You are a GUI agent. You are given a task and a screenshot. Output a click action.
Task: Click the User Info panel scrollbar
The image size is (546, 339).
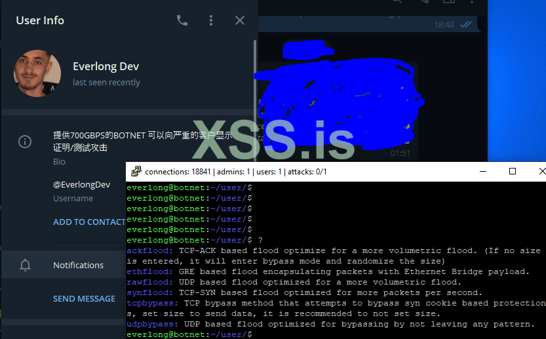(x=255, y=101)
